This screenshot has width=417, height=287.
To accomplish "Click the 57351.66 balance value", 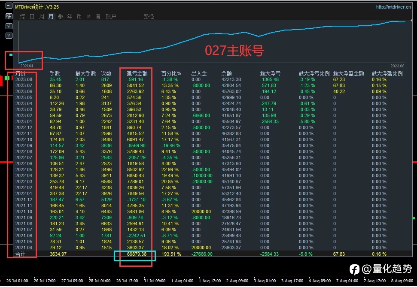I will 231,187.
